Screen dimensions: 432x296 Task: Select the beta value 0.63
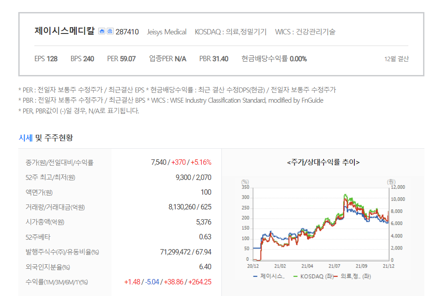(205, 237)
